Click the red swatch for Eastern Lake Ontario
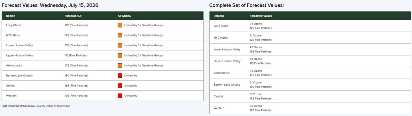The height and width of the screenshot is (116, 412). (120, 75)
